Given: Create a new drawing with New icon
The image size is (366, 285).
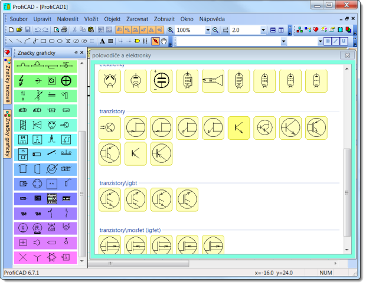Looking at the screenshot, I should tap(11, 30).
